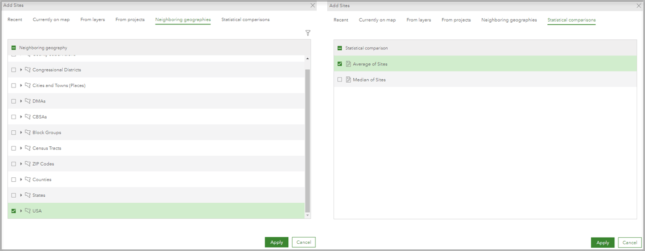
Task: Expand the Block Groups node
Action: point(21,132)
